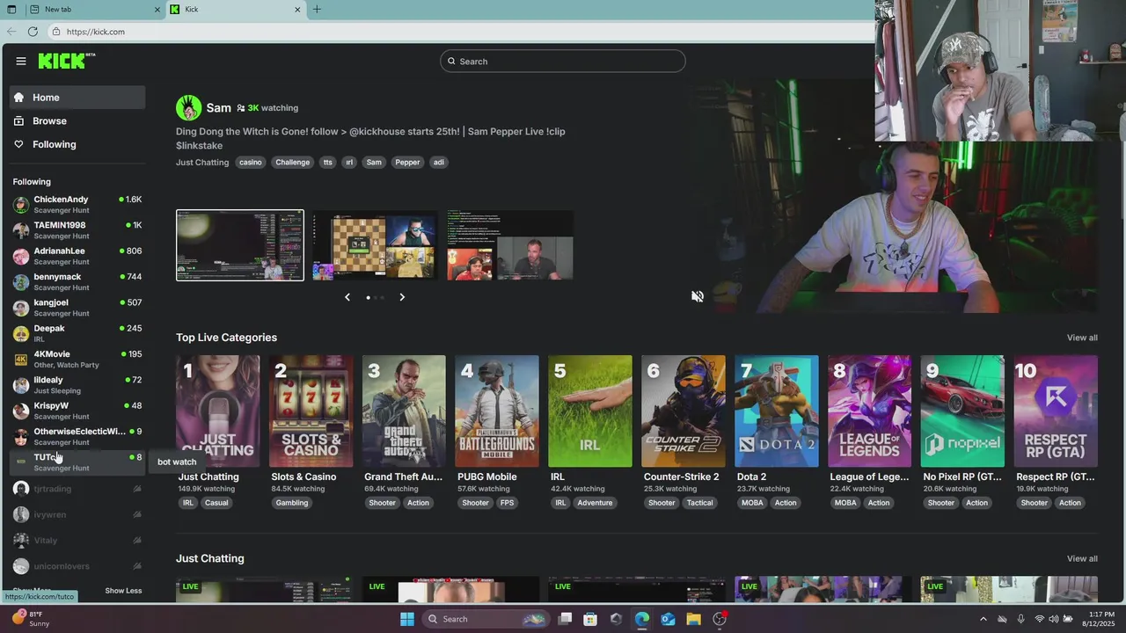Open bennymack in the Following list
The image size is (1126, 633).
pos(77,282)
